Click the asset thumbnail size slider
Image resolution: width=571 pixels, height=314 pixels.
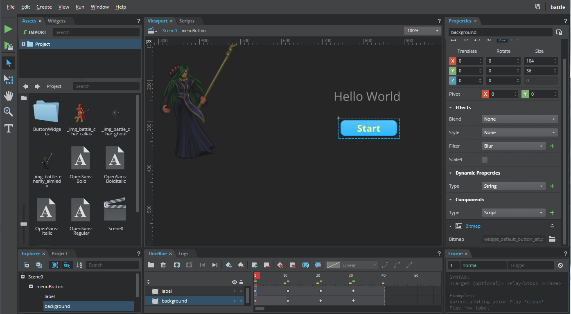pyautogui.click(x=24, y=224)
